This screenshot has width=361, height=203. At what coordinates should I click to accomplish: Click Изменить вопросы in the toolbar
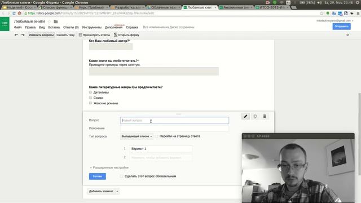click(x=41, y=35)
